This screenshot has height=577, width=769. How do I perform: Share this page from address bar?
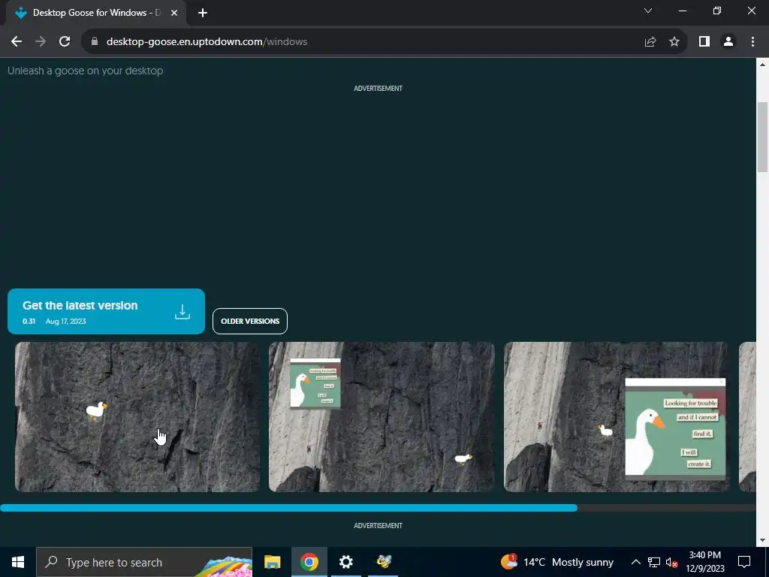pos(650,42)
